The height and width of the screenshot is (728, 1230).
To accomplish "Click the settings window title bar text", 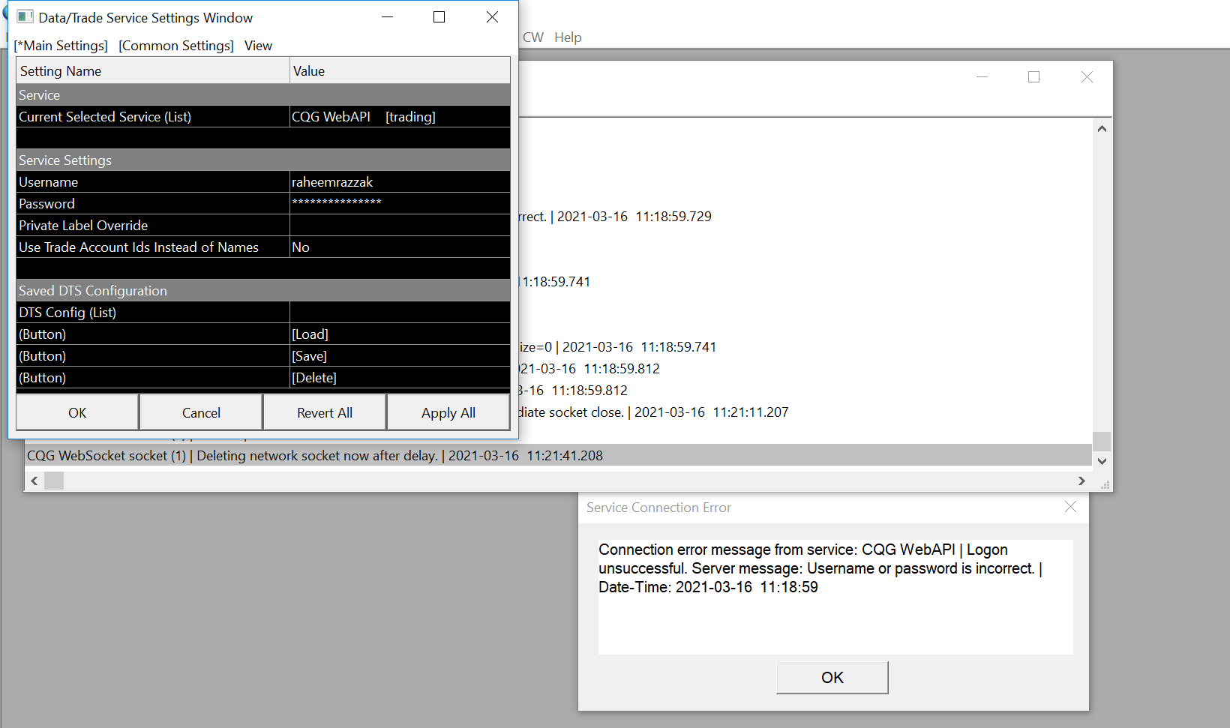I will point(145,17).
